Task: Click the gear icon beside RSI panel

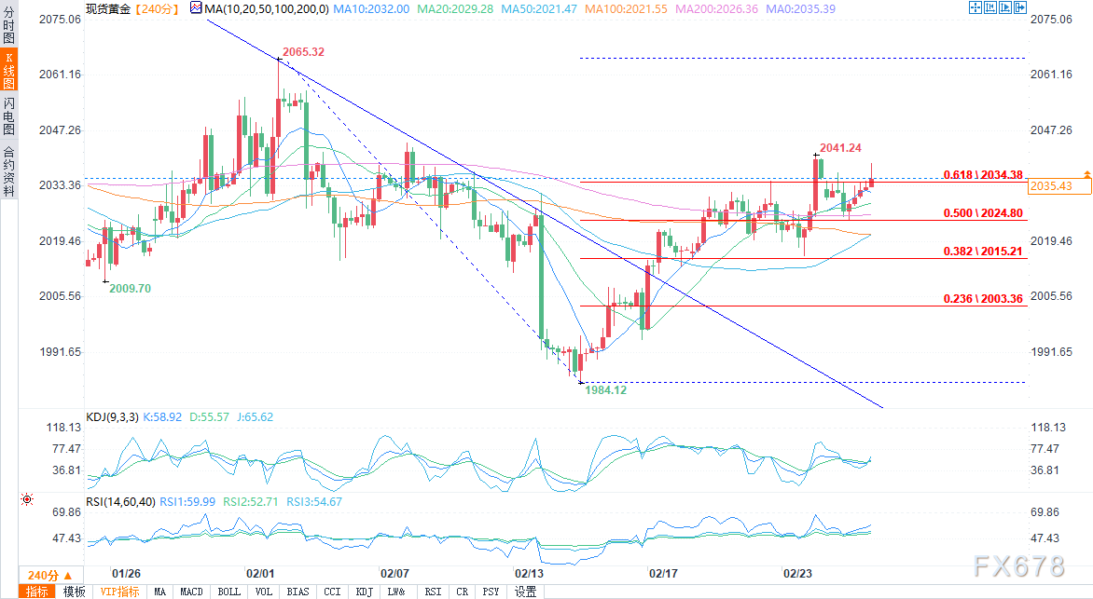Action: pos(25,500)
